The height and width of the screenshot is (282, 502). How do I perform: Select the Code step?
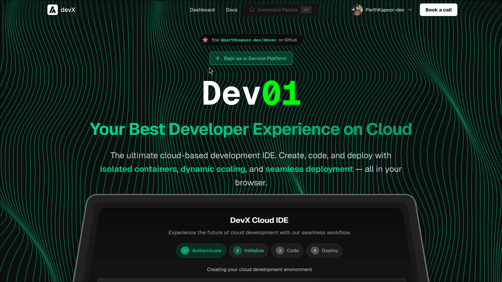tap(287, 251)
